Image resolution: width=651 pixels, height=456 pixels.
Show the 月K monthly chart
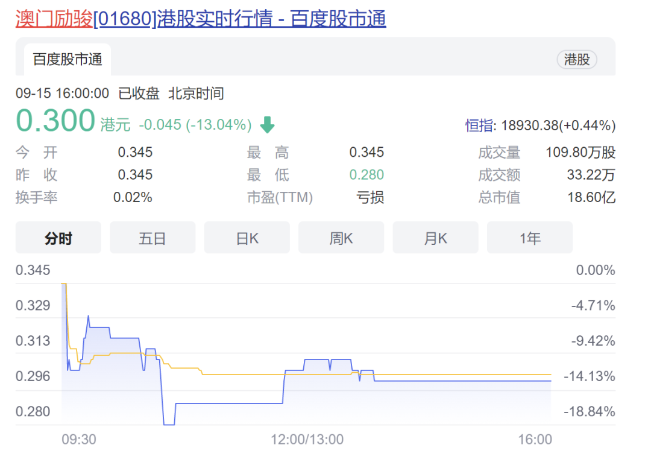coord(436,238)
